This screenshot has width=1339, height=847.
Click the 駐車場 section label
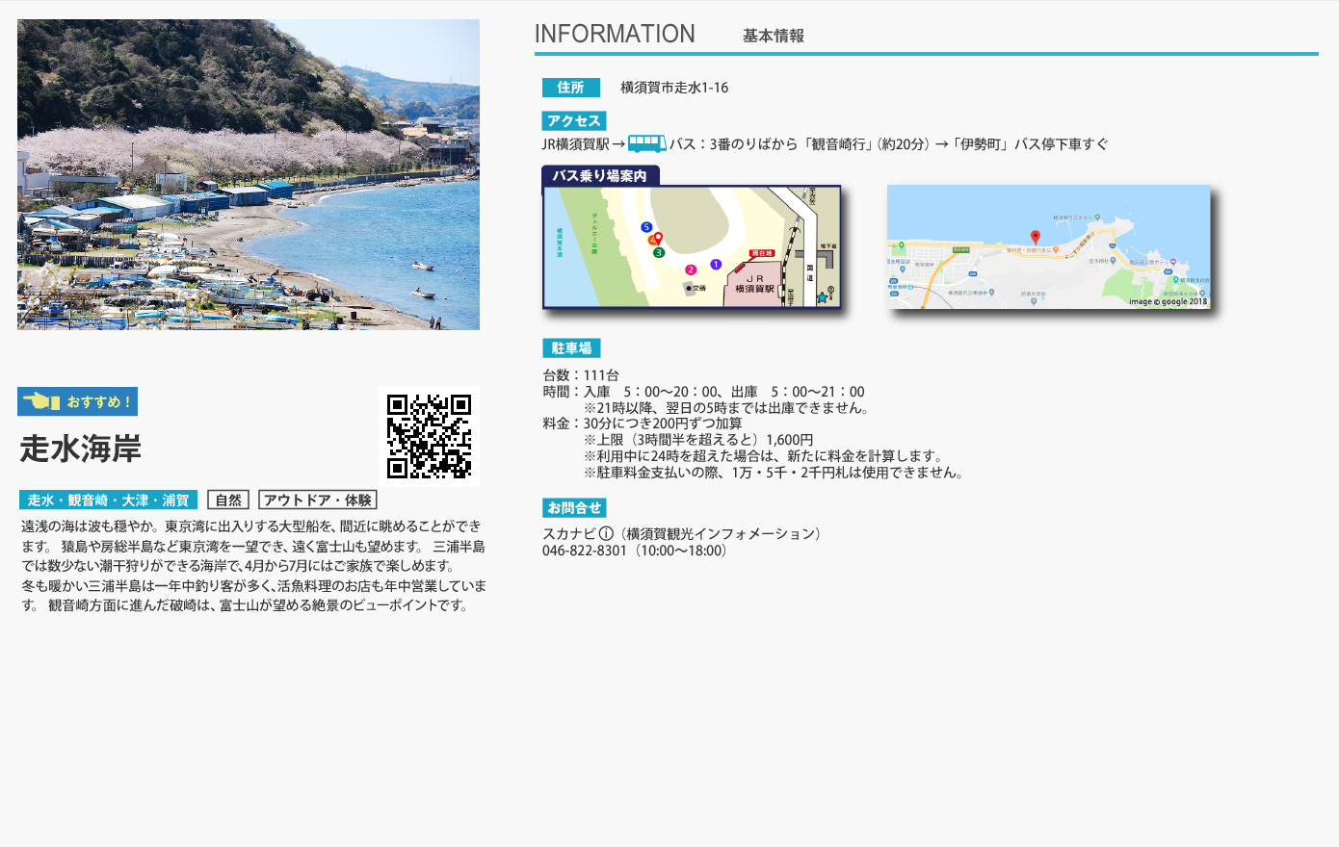point(571,348)
